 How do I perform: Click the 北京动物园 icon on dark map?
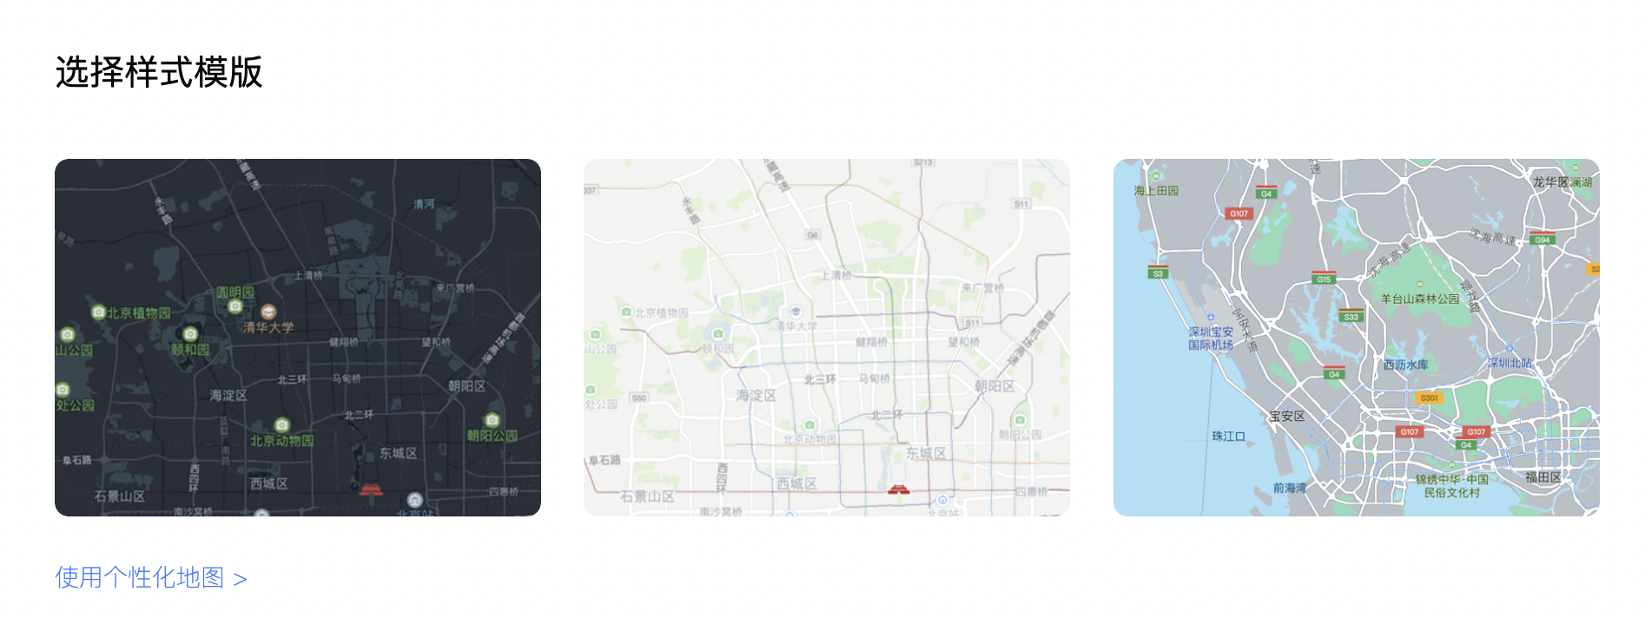(x=281, y=424)
